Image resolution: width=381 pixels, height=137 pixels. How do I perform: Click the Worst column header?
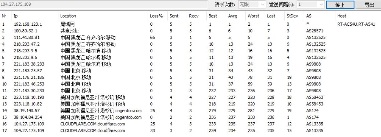(x=253, y=16)
